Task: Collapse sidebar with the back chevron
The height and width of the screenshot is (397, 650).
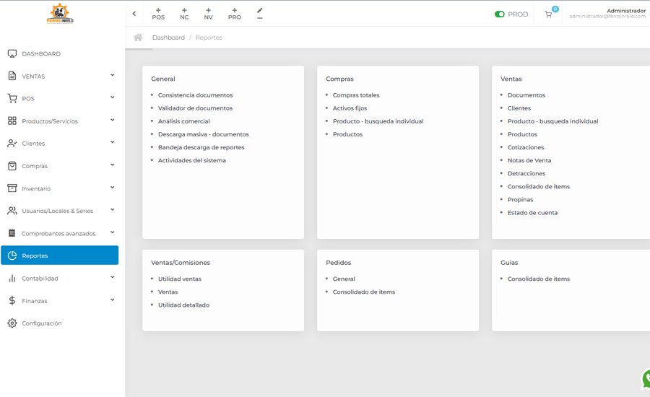Action: click(x=134, y=14)
